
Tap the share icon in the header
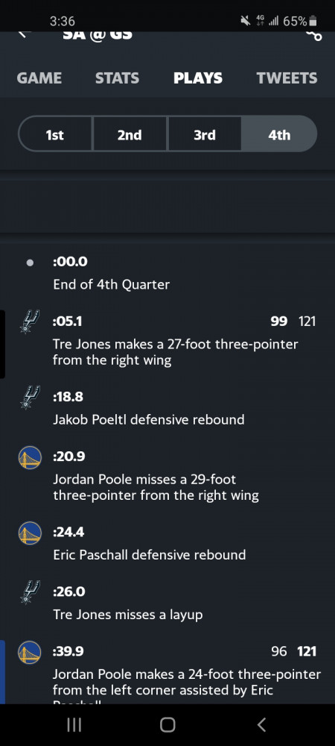tap(314, 35)
